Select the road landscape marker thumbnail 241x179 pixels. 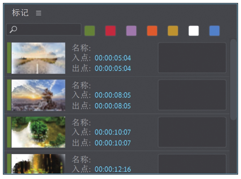(38, 58)
